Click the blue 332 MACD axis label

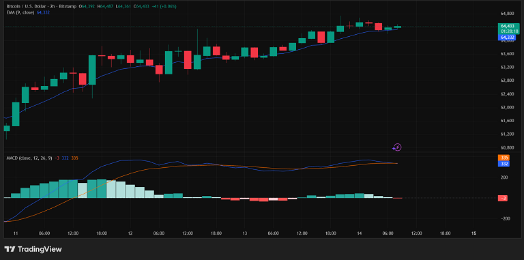[504, 164]
